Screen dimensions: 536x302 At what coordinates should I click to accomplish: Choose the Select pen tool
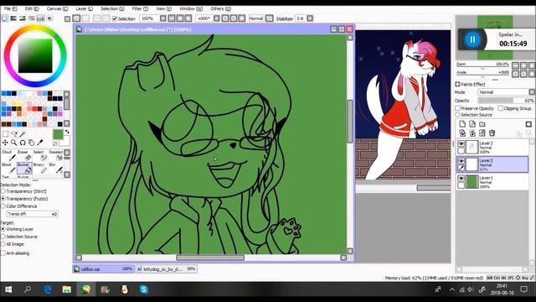pyautogui.click(x=40, y=155)
